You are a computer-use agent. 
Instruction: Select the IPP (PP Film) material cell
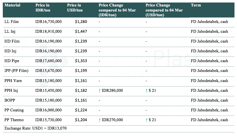click(x=16, y=71)
